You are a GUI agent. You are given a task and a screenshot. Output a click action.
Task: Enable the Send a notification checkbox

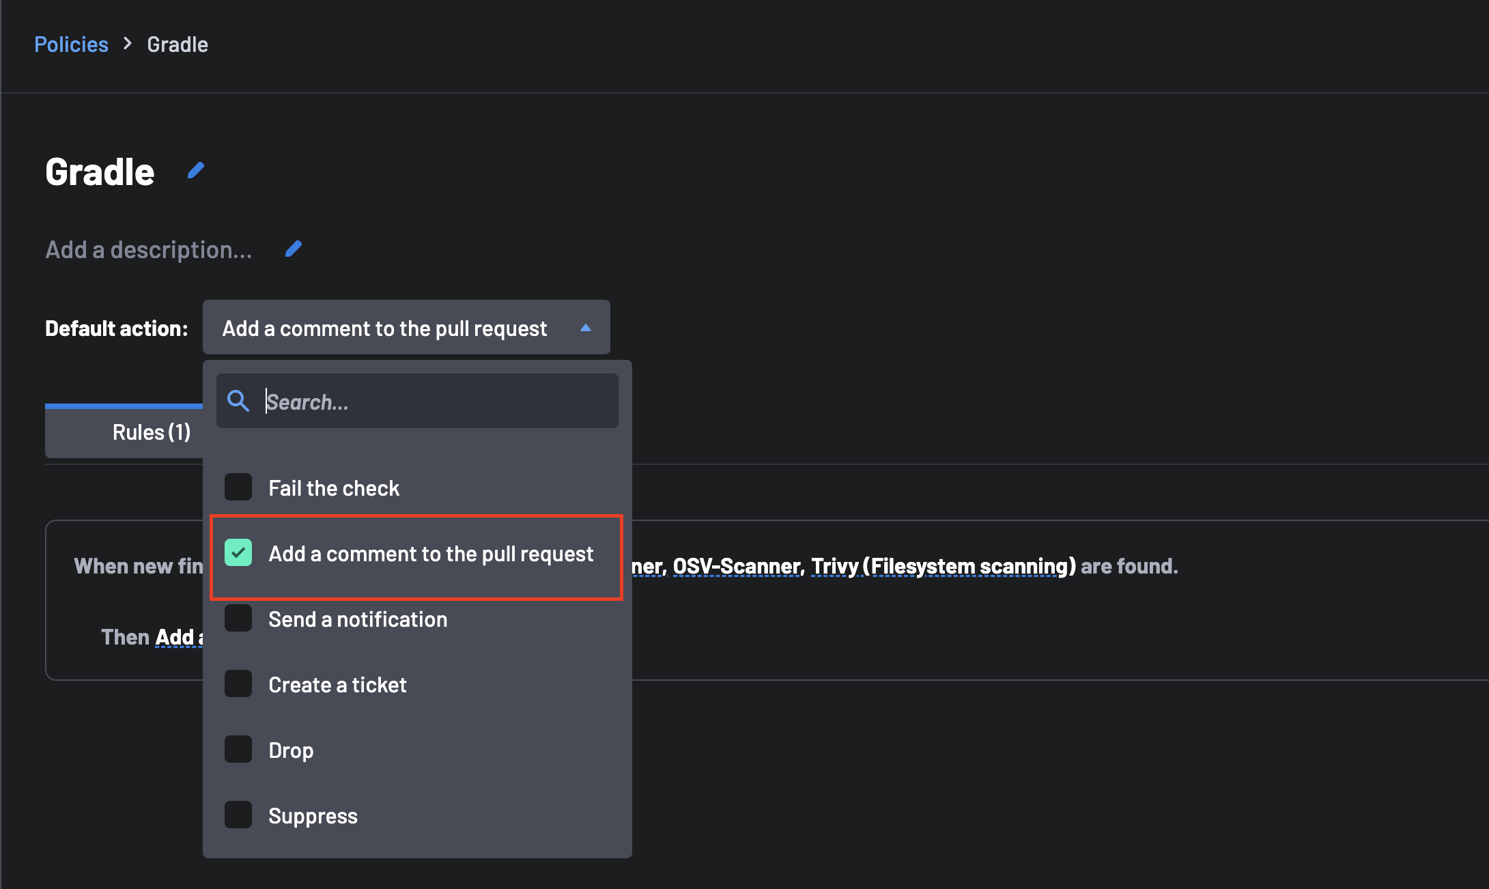[x=238, y=619]
